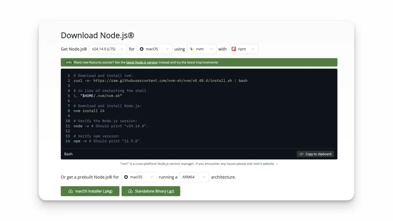Visit the nvm's website link
This screenshot has width=393, height=221.
[x=263, y=164]
